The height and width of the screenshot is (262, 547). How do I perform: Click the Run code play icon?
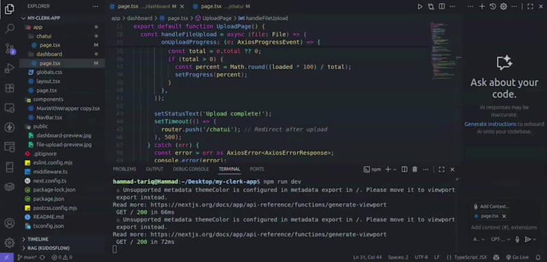point(420,7)
